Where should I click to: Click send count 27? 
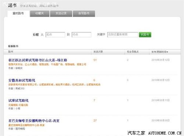click(95, 121)
